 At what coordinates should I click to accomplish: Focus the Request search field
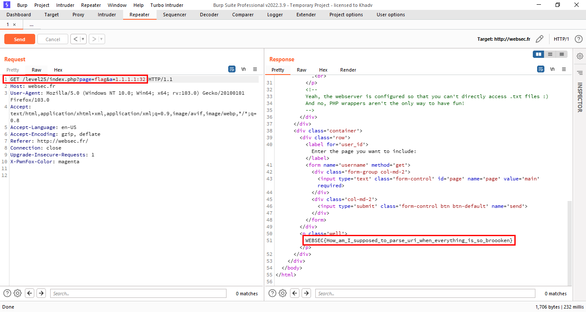point(138,294)
